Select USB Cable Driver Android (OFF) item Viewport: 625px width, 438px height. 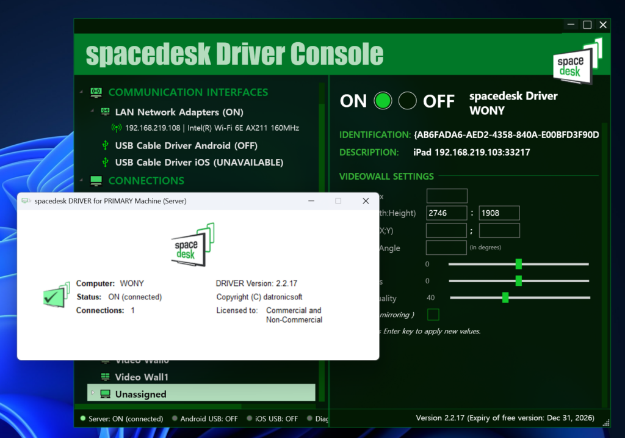186,146
